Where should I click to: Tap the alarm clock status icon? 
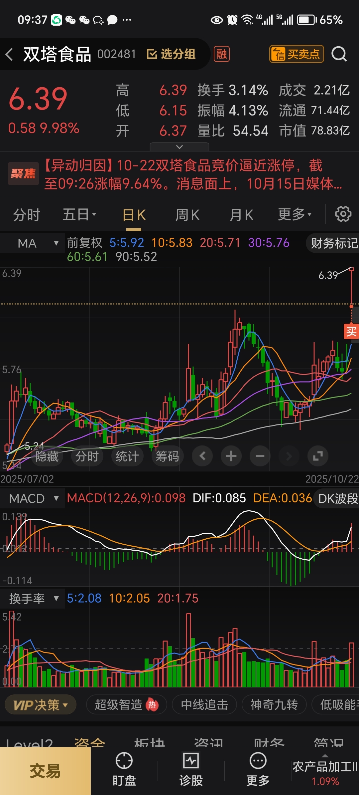(x=232, y=20)
